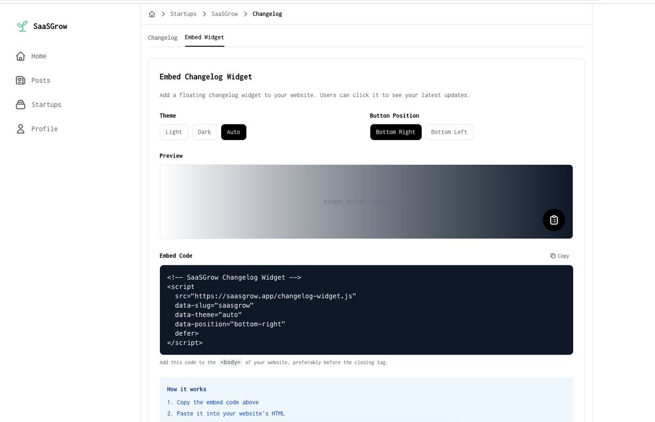This screenshot has height=422, width=655.
Task: Click the Home icon in sidebar
Action: [21, 56]
